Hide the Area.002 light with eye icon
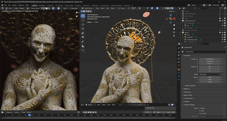227x121 pixels. pos(222,37)
